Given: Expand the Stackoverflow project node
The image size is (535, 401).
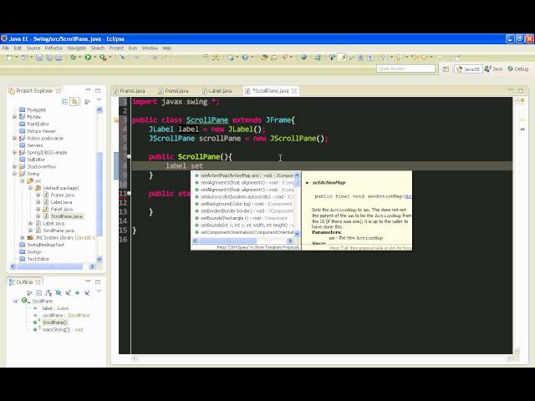Looking at the screenshot, I should click(15, 167).
